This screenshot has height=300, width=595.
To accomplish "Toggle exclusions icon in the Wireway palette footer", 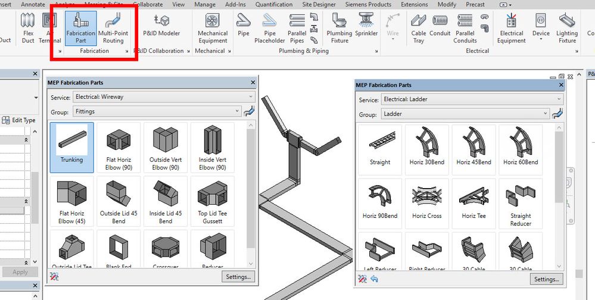I will 54,277.
